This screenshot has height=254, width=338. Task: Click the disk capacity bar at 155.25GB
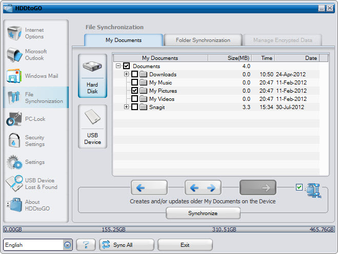point(113,229)
